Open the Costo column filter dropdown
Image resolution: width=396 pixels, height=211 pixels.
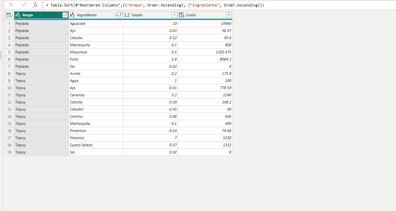tap(229, 15)
